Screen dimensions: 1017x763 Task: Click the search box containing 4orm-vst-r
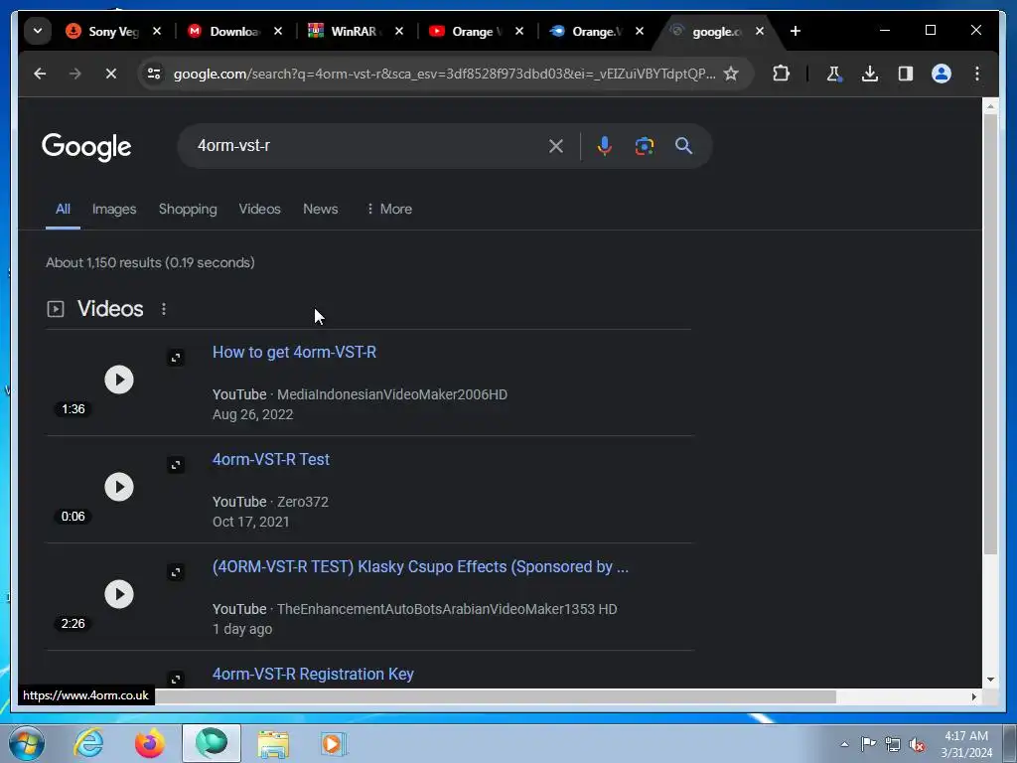point(363,146)
